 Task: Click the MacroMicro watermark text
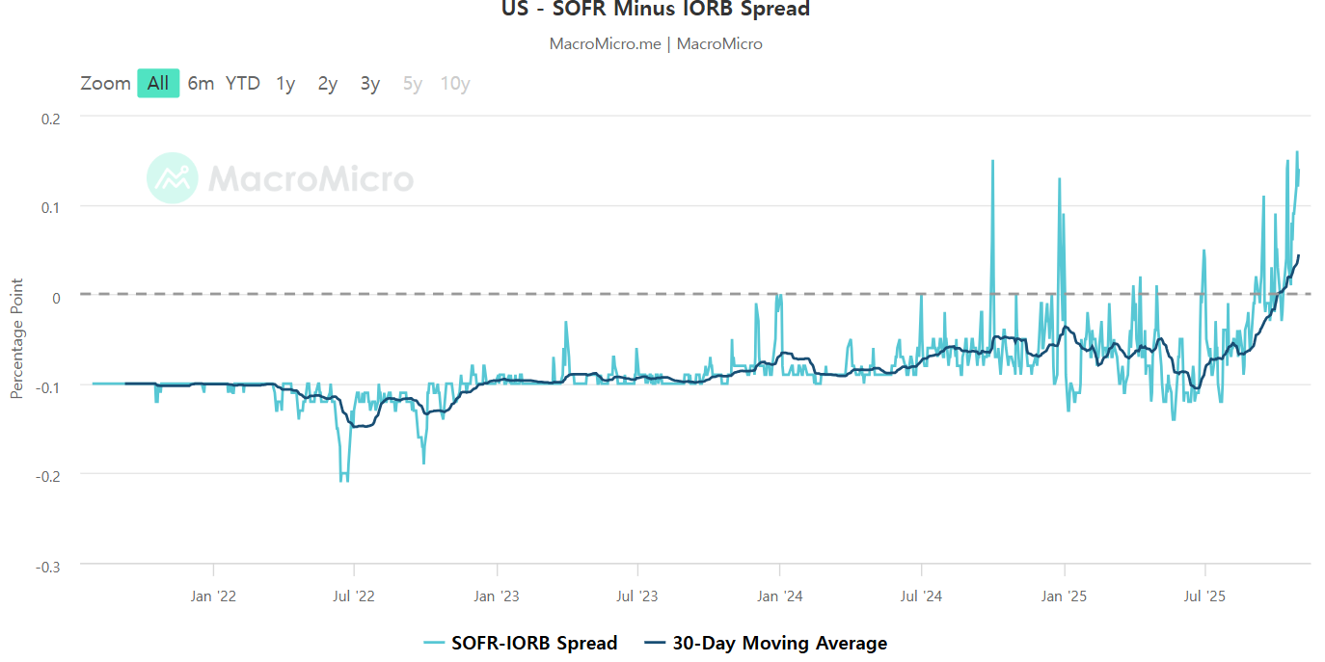[x=311, y=178]
